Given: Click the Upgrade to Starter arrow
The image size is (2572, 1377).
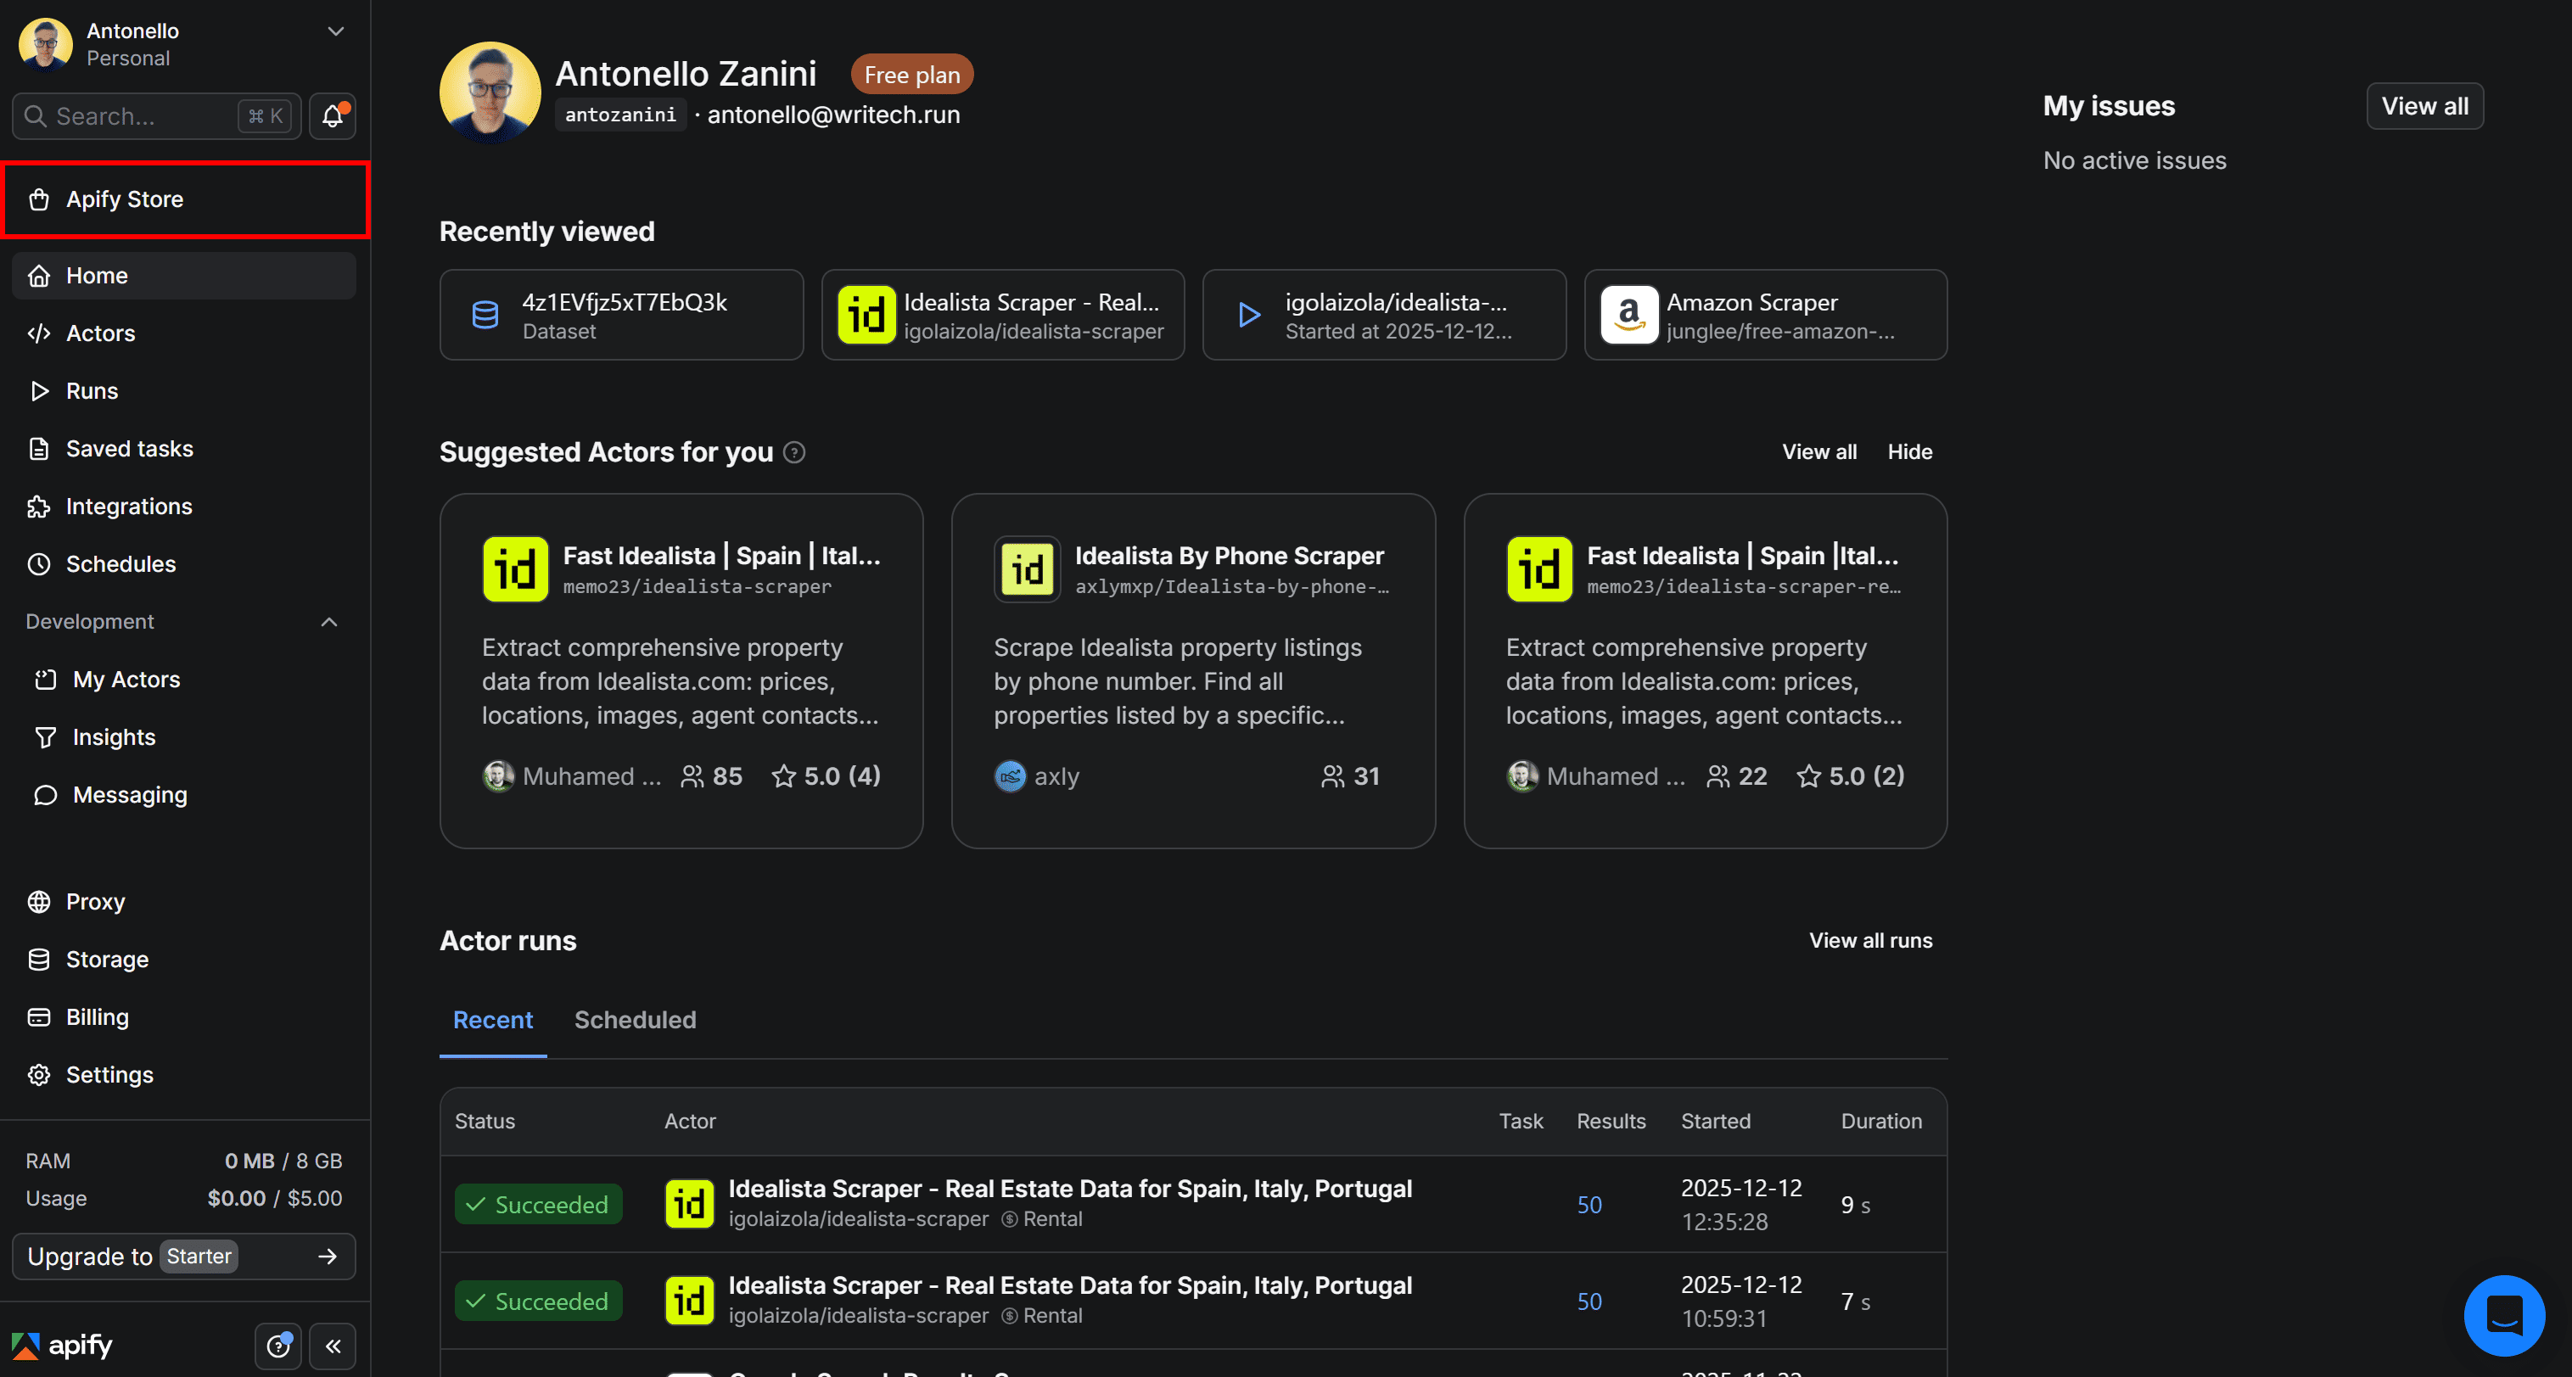Looking at the screenshot, I should pyautogui.click(x=328, y=1257).
